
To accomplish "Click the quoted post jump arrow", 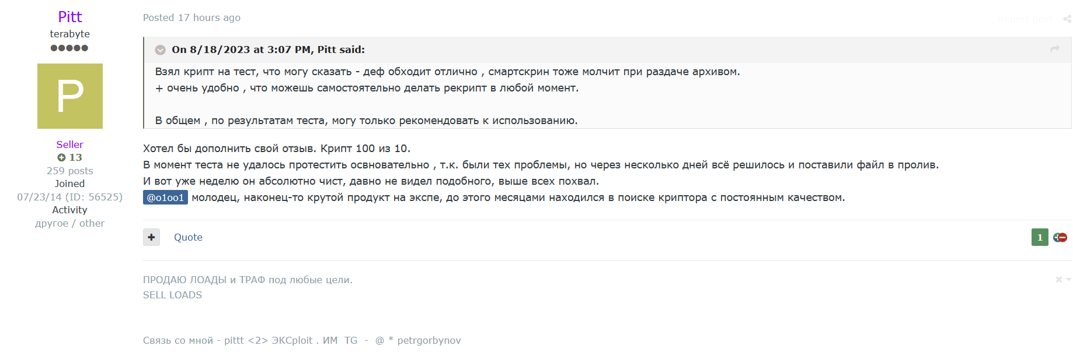I will coord(1055,49).
